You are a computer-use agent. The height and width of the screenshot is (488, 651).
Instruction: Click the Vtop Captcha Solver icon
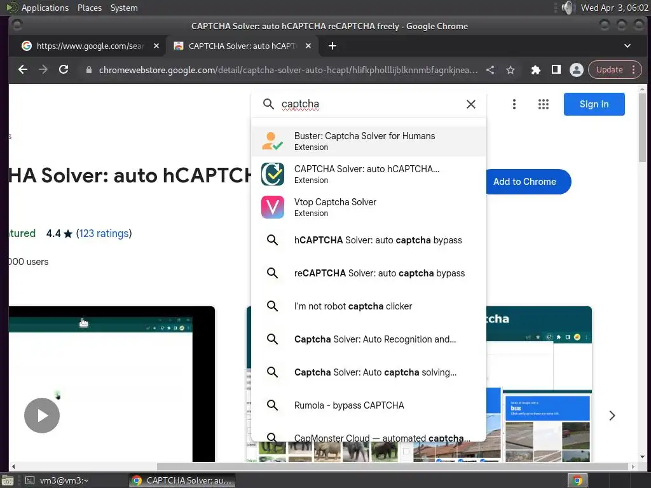click(x=272, y=207)
